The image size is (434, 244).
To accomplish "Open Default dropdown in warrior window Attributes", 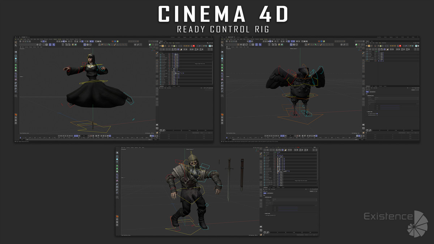I will coord(313,191).
